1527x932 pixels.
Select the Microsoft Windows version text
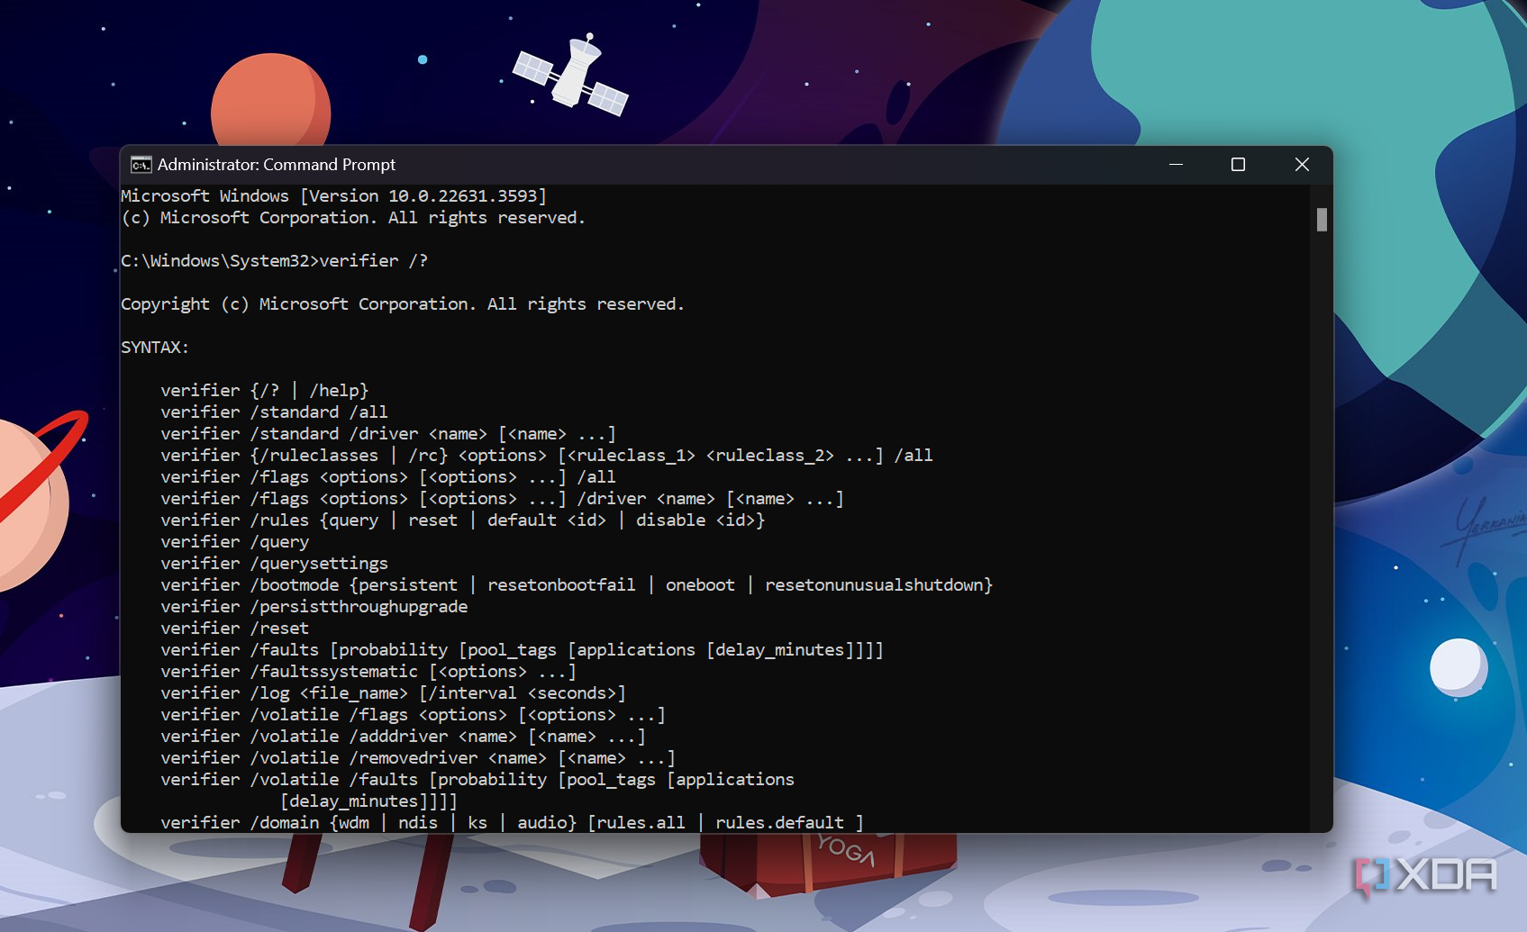tap(333, 195)
